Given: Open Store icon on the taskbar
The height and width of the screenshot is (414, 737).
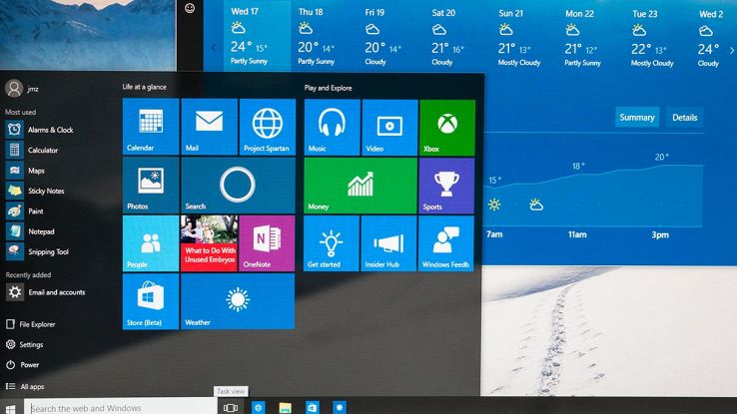Looking at the screenshot, I should click(313, 407).
